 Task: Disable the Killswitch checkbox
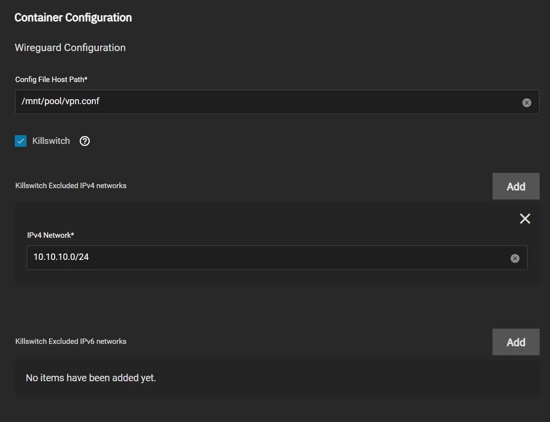[21, 141]
